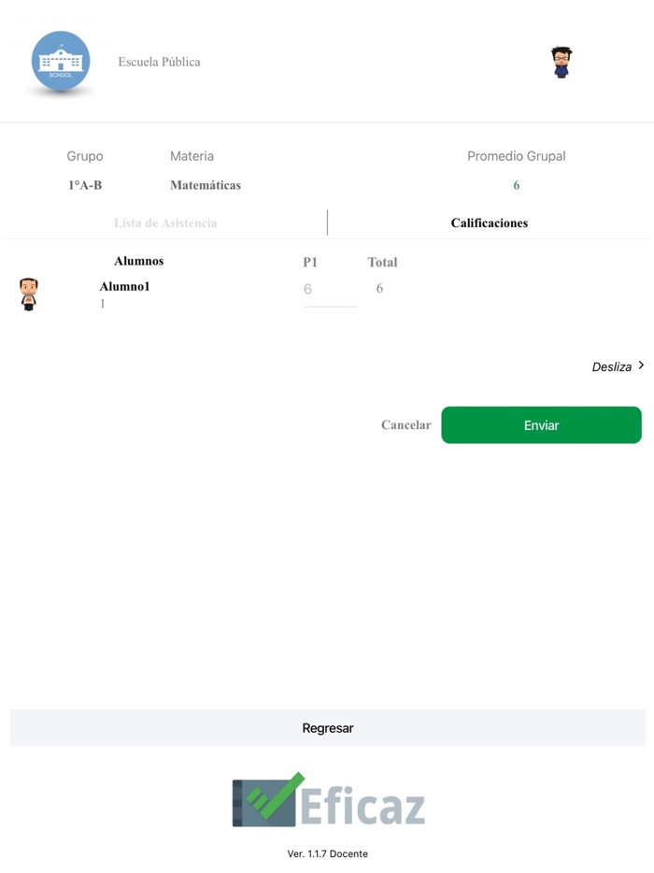This screenshot has width=654, height=873.
Task: Switch to Lista de Asistencia tab
Action: click(165, 223)
